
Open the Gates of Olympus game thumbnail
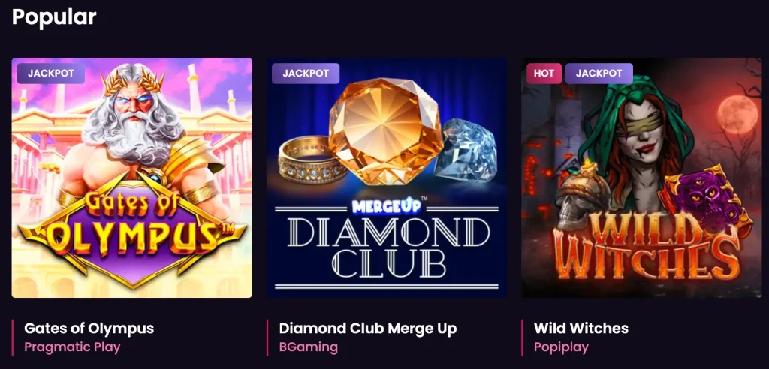click(x=132, y=178)
